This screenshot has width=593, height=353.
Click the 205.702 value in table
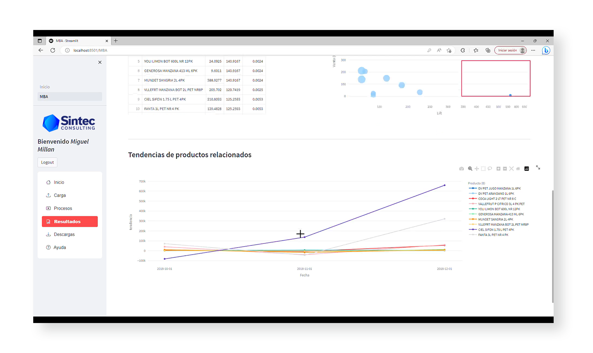point(215,90)
